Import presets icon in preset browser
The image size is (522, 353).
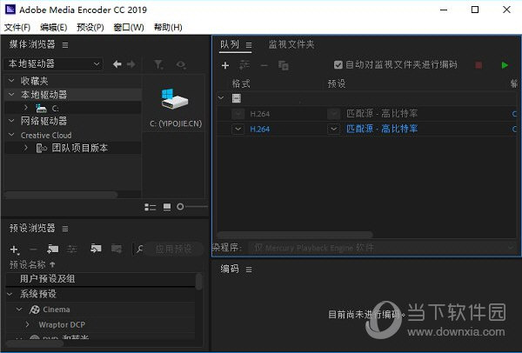tap(96, 248)
